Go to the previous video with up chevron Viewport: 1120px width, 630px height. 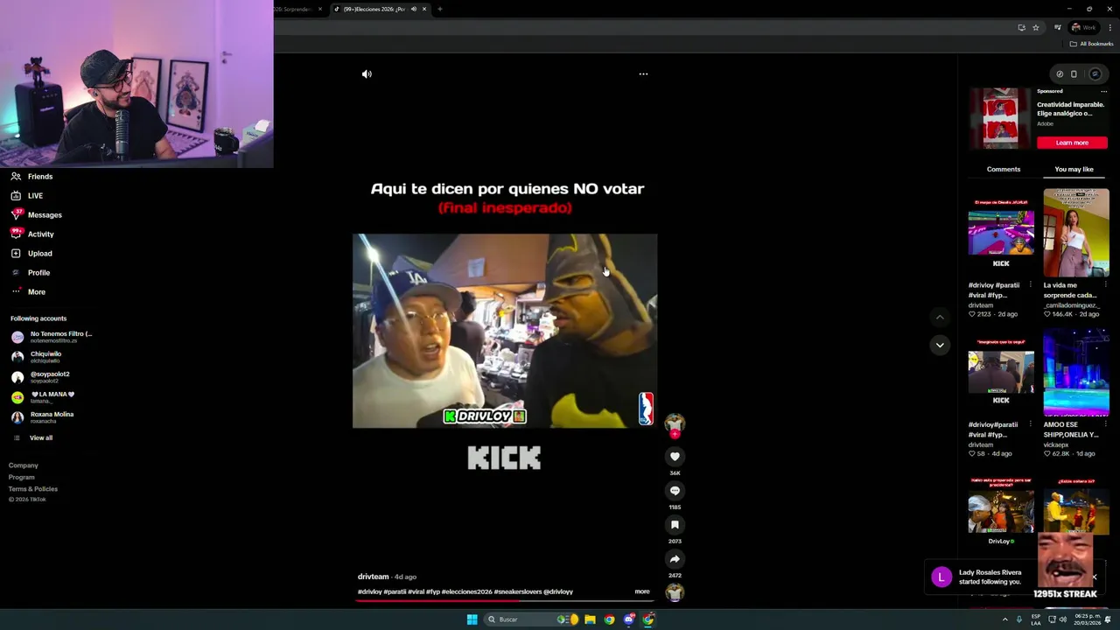940,317
